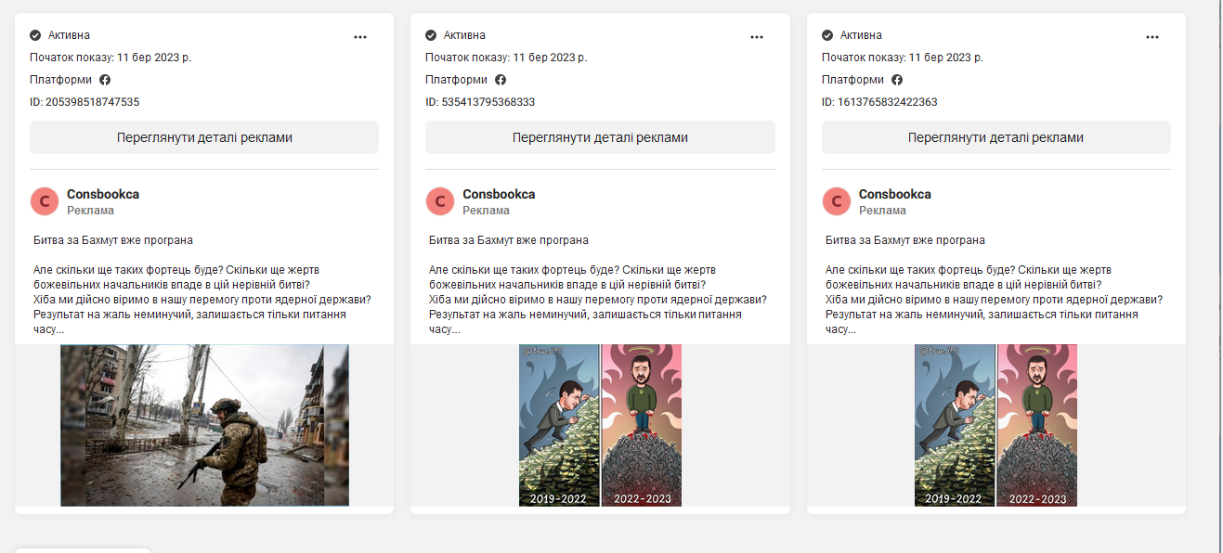
Task: Click the active status checkmark on ad 535413795368333
Action: (x=431, y=35)
